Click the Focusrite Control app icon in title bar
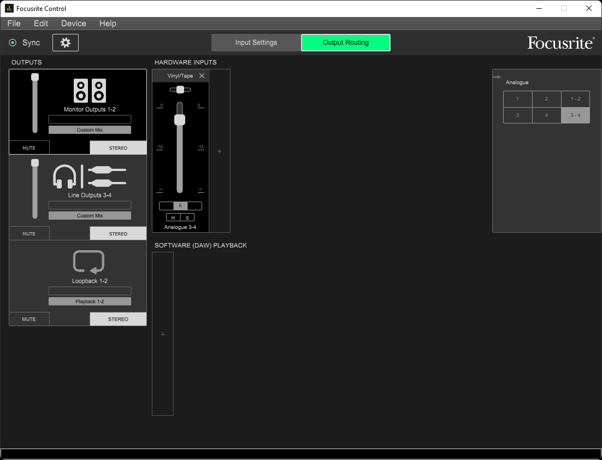The image size is (602, 460). click(9, 8)
